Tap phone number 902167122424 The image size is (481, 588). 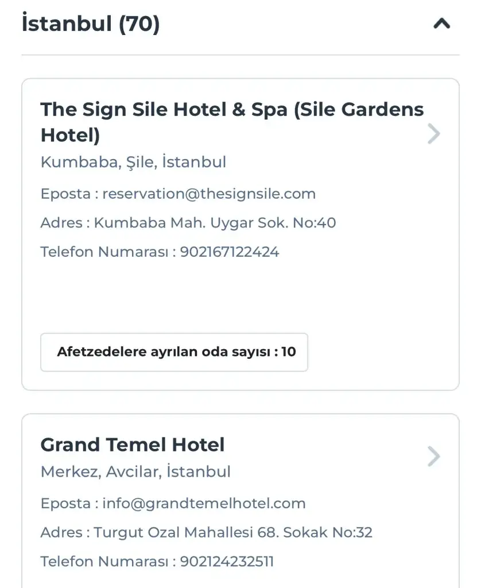[x=230, y=252]
